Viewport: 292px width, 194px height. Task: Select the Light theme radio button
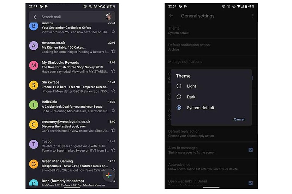click(x=179, y=86)
